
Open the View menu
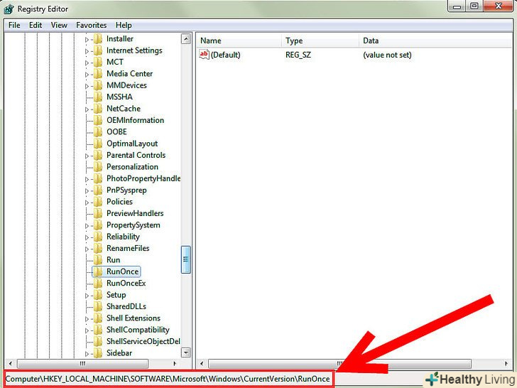pyautogui.click(x=59, y=25)
